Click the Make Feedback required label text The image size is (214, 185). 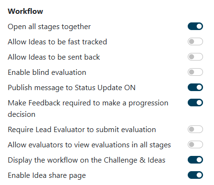[x=88, y=109]
